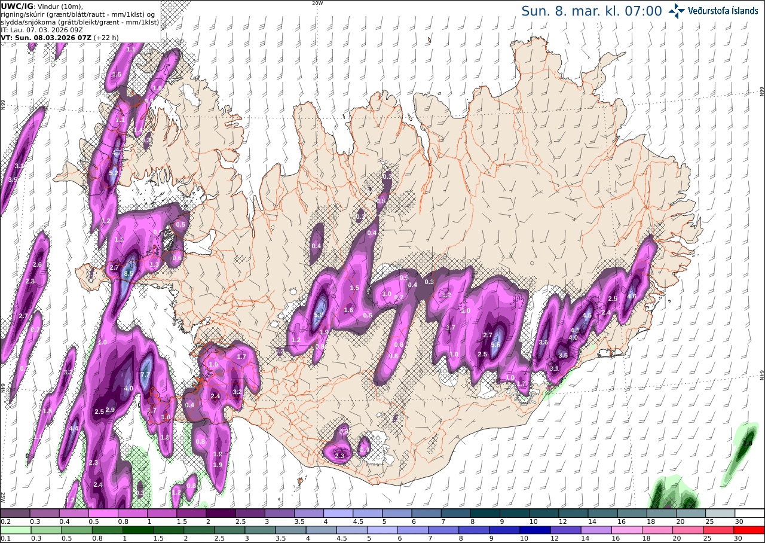
Task: Click the '20W' longitude label
Action: [x=317, y=3]
